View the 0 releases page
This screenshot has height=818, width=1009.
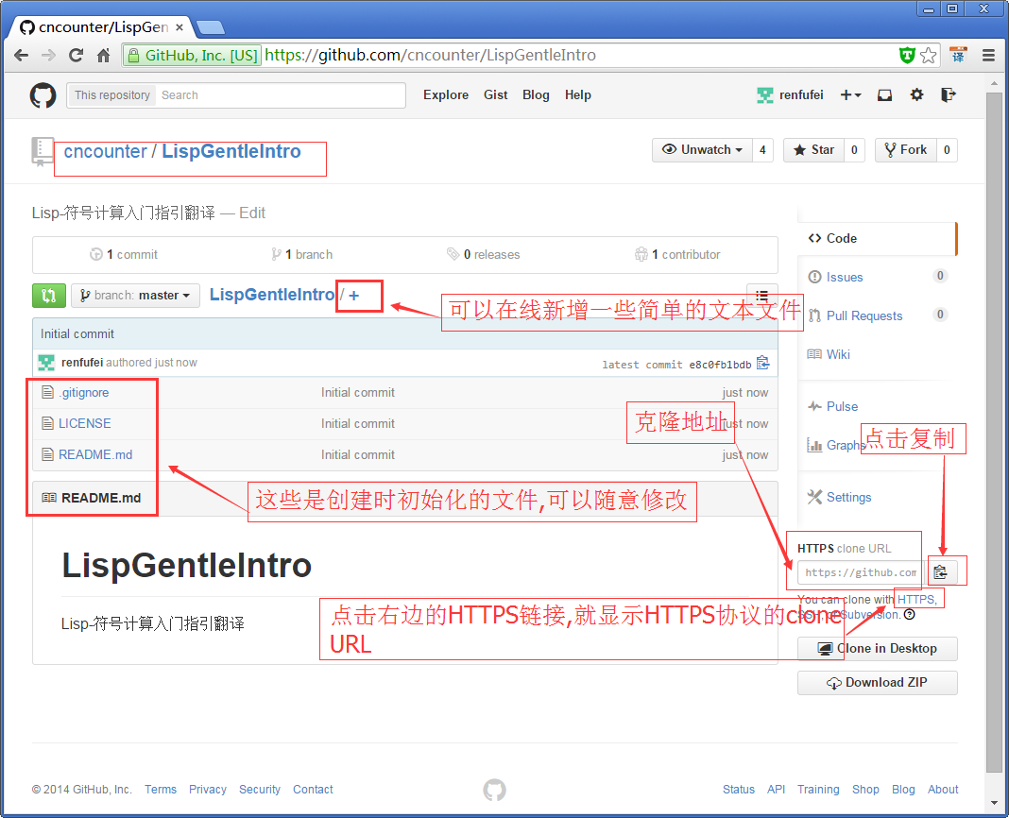[x=484, y=255]
